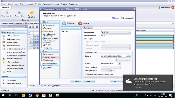Select Копирование данных tree item
This screenshot has height=98, width=175.
tap(50, 42)
